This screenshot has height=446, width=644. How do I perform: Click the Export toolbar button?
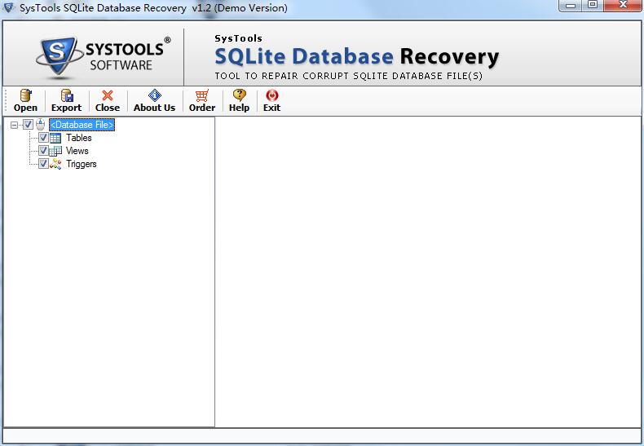tap(66, 100)
